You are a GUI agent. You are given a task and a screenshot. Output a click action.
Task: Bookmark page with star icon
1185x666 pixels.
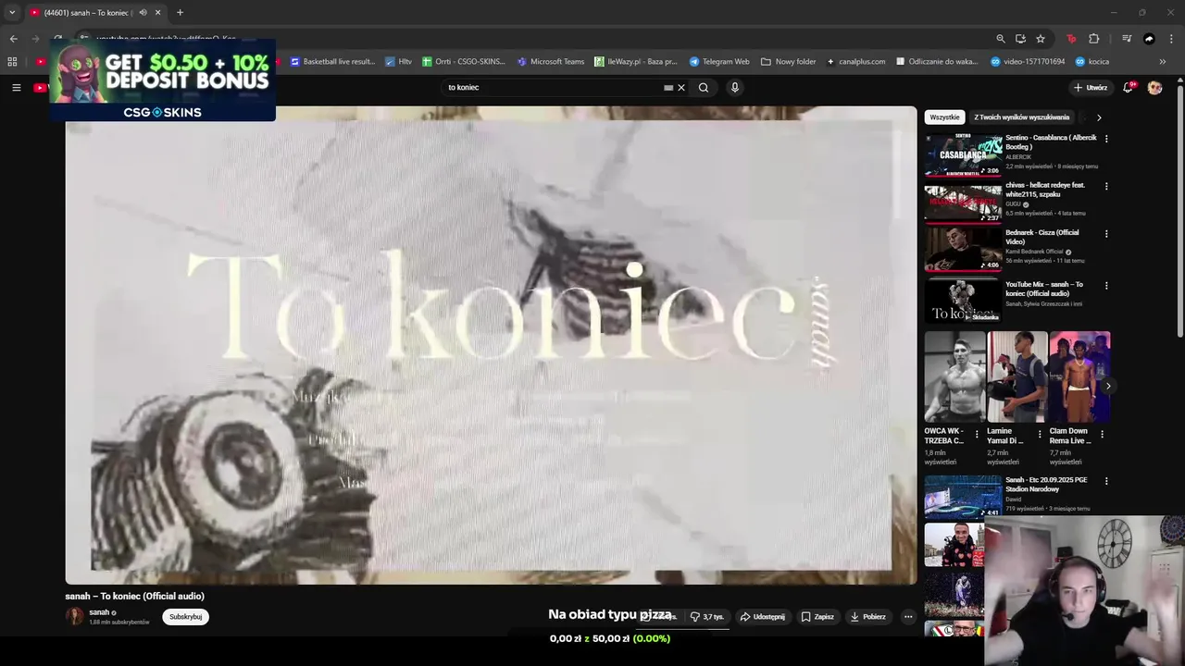1041,39
